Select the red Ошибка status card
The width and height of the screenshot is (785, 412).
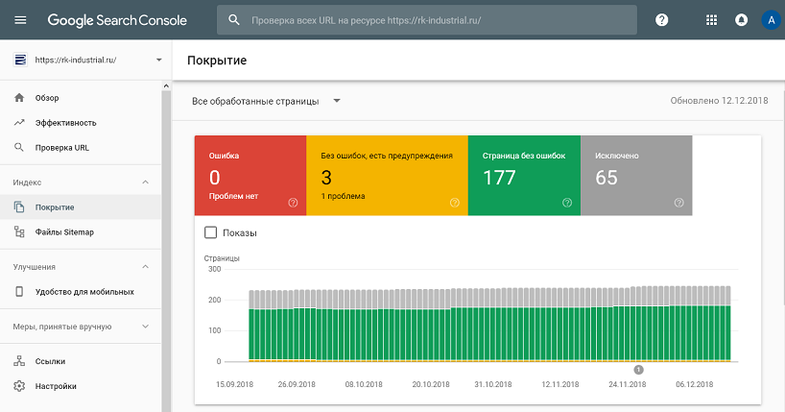250,176
